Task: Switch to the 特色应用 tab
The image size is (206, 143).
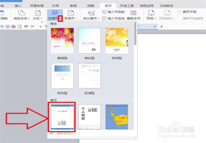Action: pyautogui.click(x=147, y=6)
